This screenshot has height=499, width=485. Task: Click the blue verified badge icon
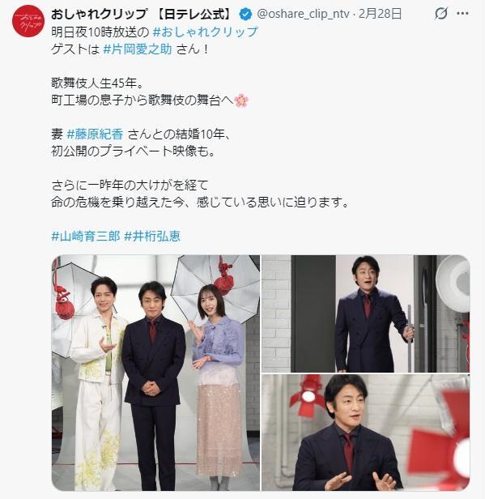[245, 15]
